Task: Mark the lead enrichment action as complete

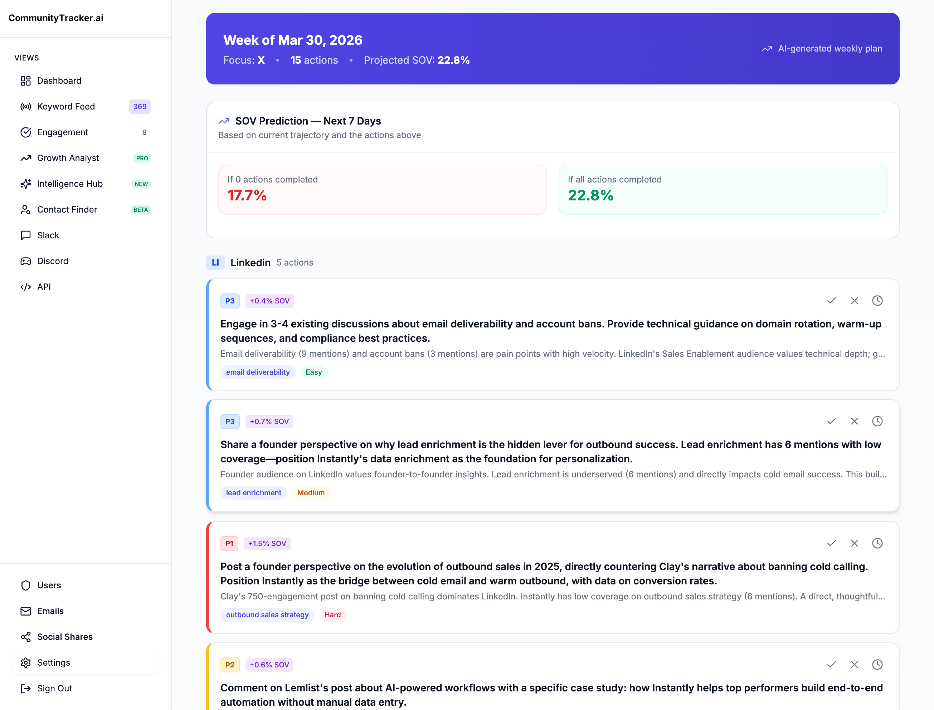Action: tap(831, 421)
